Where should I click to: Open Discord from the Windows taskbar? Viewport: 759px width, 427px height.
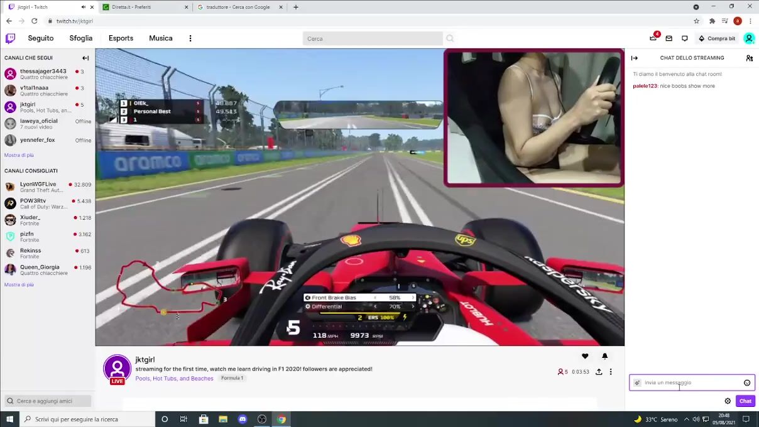click(x=243, y=419)
